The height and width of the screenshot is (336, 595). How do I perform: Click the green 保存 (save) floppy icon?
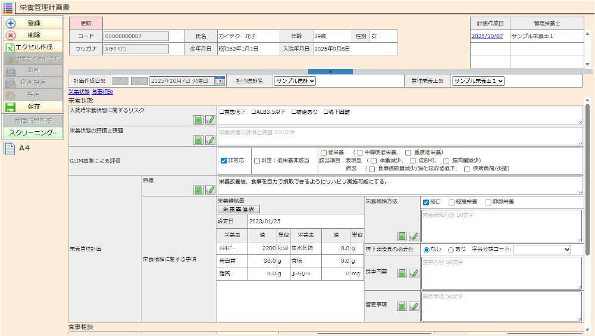point(10,107)
